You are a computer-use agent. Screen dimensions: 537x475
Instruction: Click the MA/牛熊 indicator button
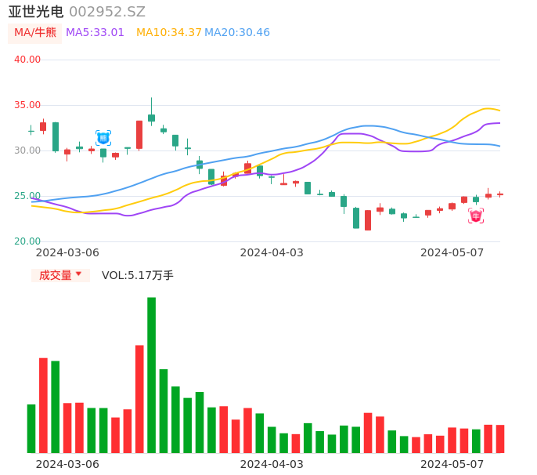(35, 33)
